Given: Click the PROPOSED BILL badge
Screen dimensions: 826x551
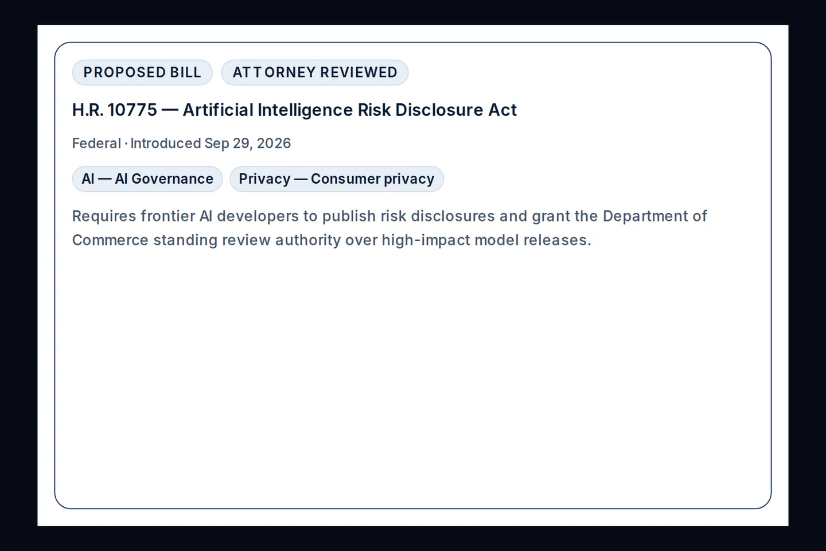Looking at the screenshot, I should (142, 72).
